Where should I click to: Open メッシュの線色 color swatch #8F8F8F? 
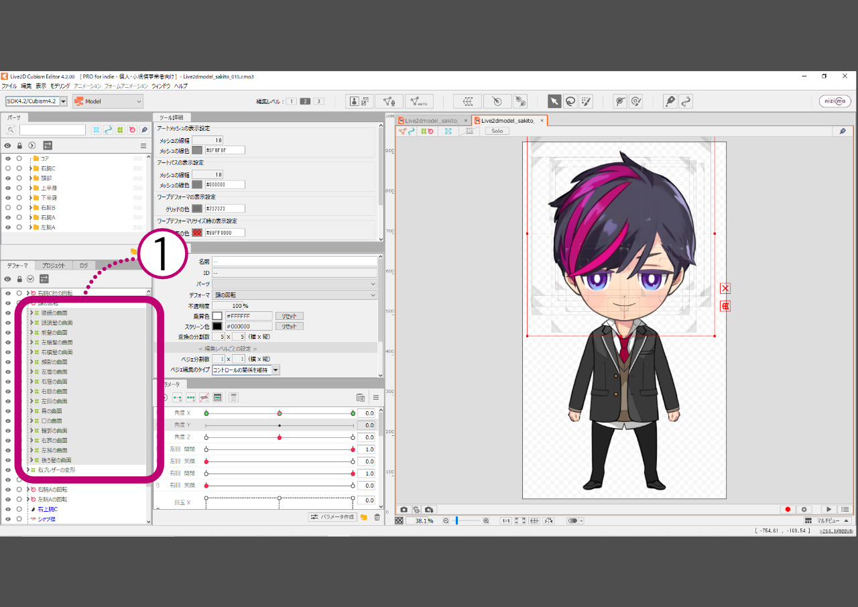click(x=197, y=150)
